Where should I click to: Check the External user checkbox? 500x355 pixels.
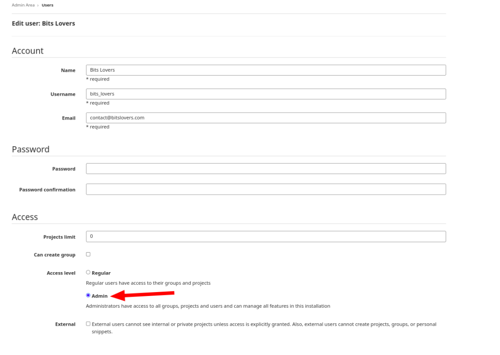coord(88,323)
